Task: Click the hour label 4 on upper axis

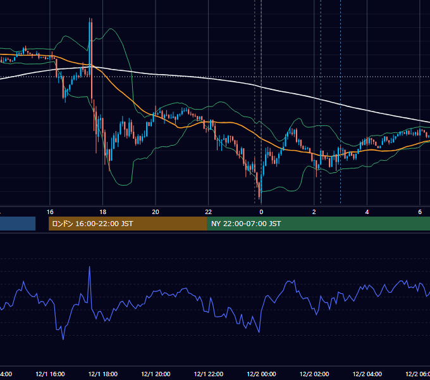Action: coord(367,212)
